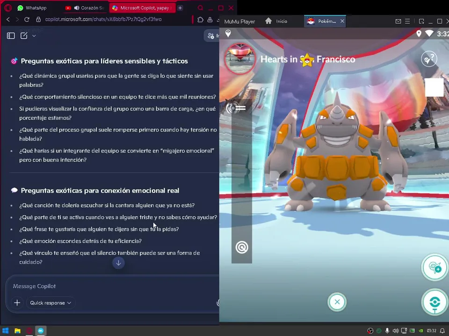Start a new Copilot chat
This screenshot has height=336, width=449.
click(x=24, y=36)
